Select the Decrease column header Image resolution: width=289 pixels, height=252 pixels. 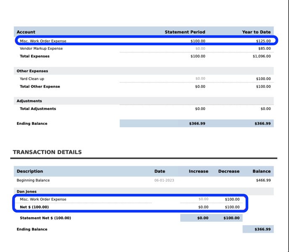click(x=229, y=171)
